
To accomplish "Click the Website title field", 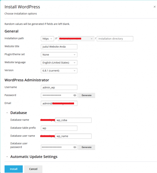I will [59, 47].
